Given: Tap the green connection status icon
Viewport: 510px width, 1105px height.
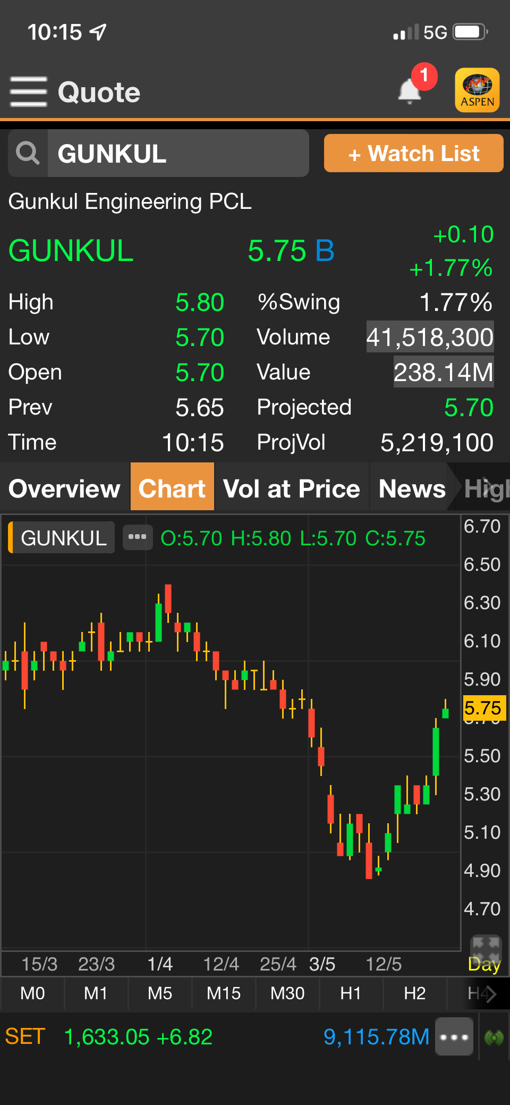Looking at the screenshot, I should click(494, 1037).
